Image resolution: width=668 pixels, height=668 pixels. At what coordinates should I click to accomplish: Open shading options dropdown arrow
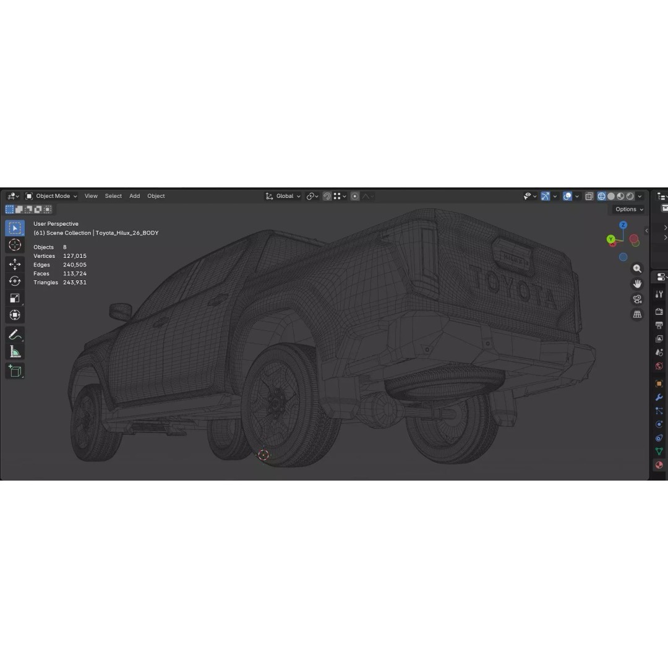(640, 197)
